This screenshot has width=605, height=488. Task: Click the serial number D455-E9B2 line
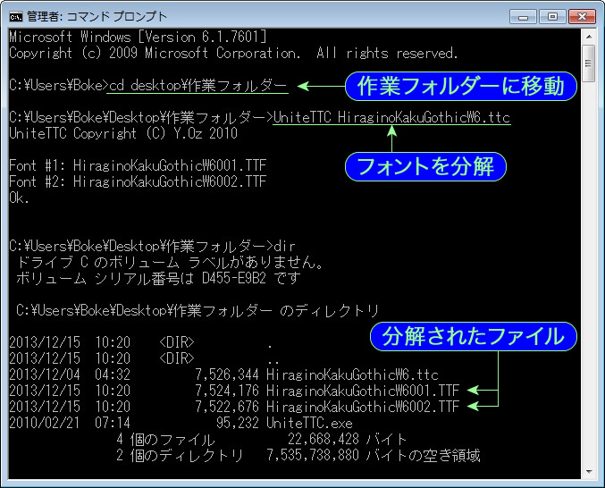tap(158, 279)
